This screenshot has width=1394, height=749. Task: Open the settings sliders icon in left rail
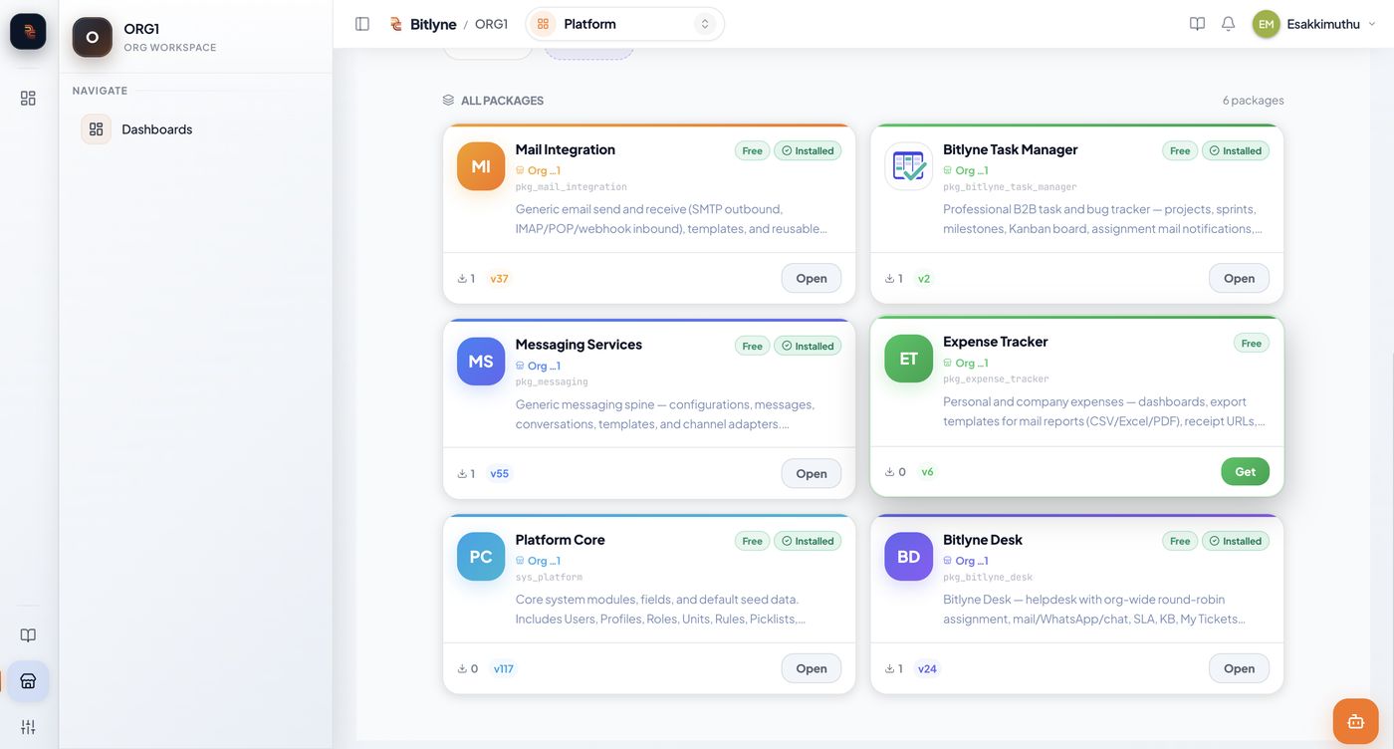pyautogui.click(x=28, y=727)
